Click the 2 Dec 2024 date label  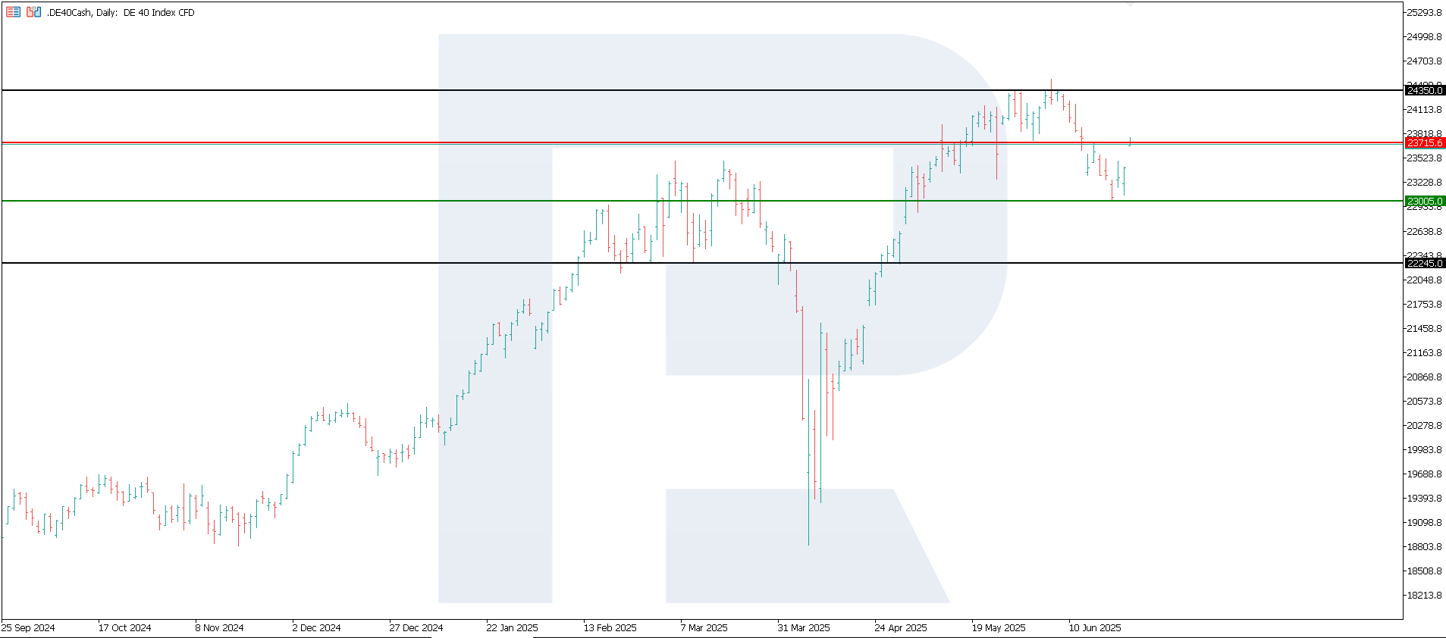[316, 627]
